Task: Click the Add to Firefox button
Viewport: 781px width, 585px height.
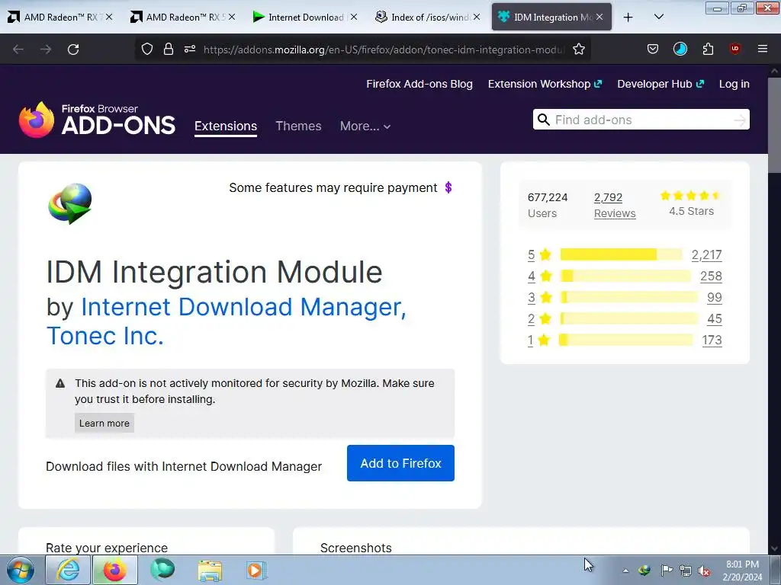Action: [400, 463]
